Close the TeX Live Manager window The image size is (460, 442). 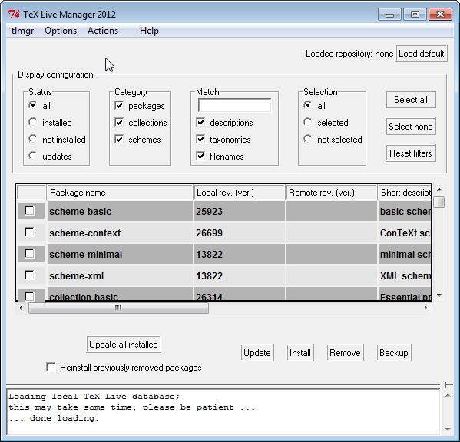tap(440, 15)
